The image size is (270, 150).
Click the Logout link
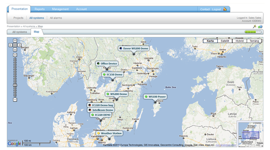tap(216, 9)
